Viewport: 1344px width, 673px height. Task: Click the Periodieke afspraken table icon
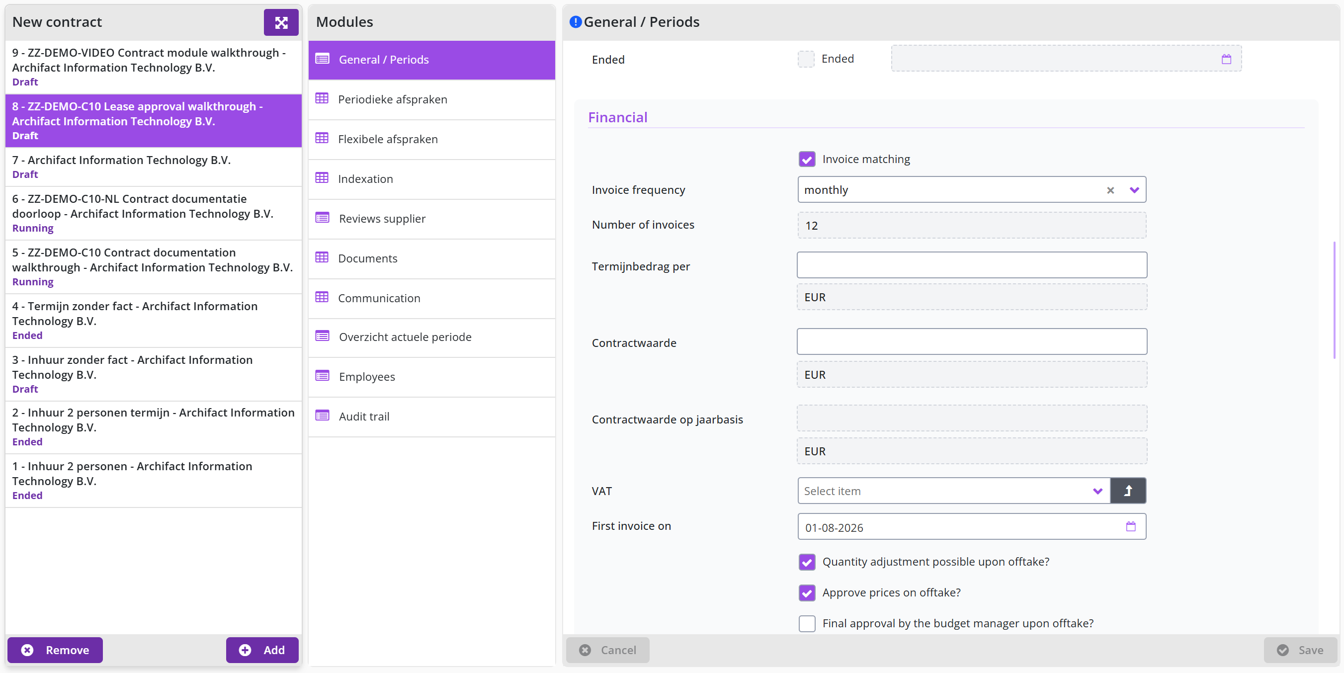pos(322,98)
